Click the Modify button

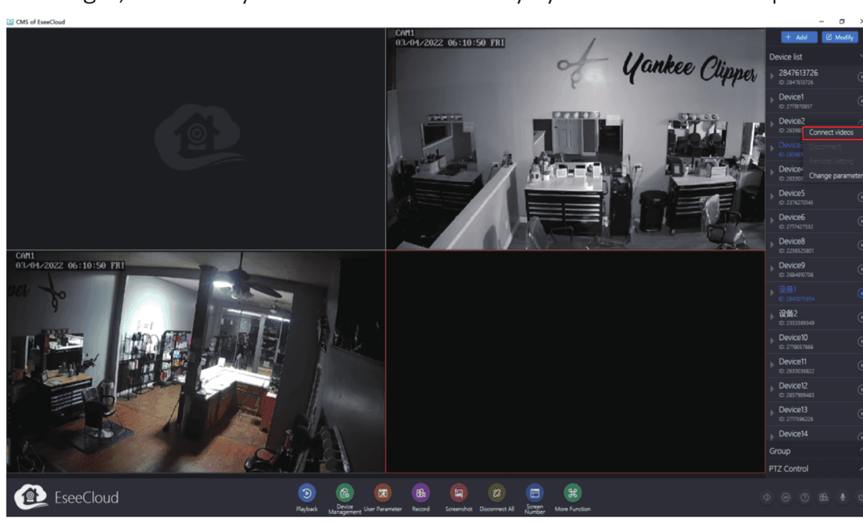[839, 37]
